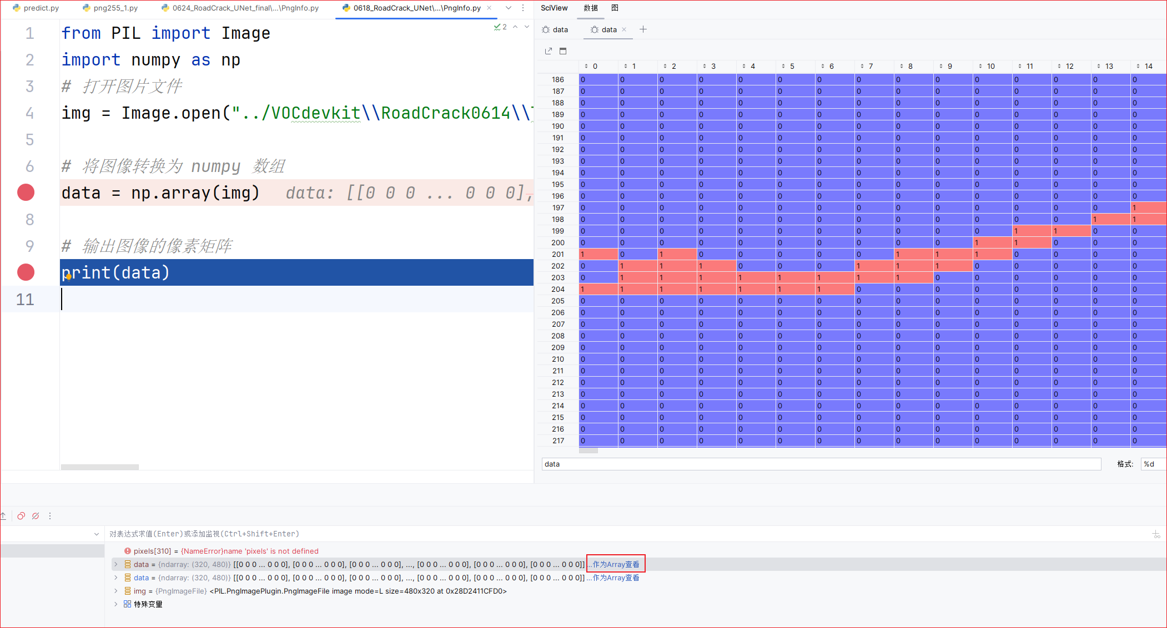
Task: Click the data table view icon
Action: tap(566, 49)
